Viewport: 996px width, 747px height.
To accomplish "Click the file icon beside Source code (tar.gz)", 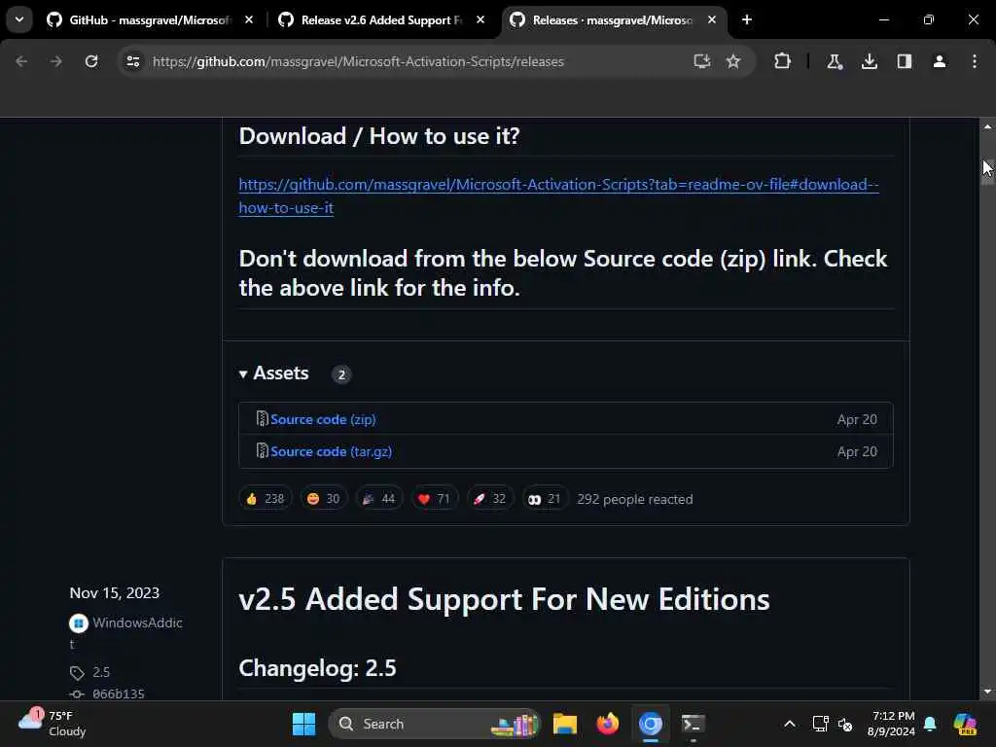I will point(262,451).
